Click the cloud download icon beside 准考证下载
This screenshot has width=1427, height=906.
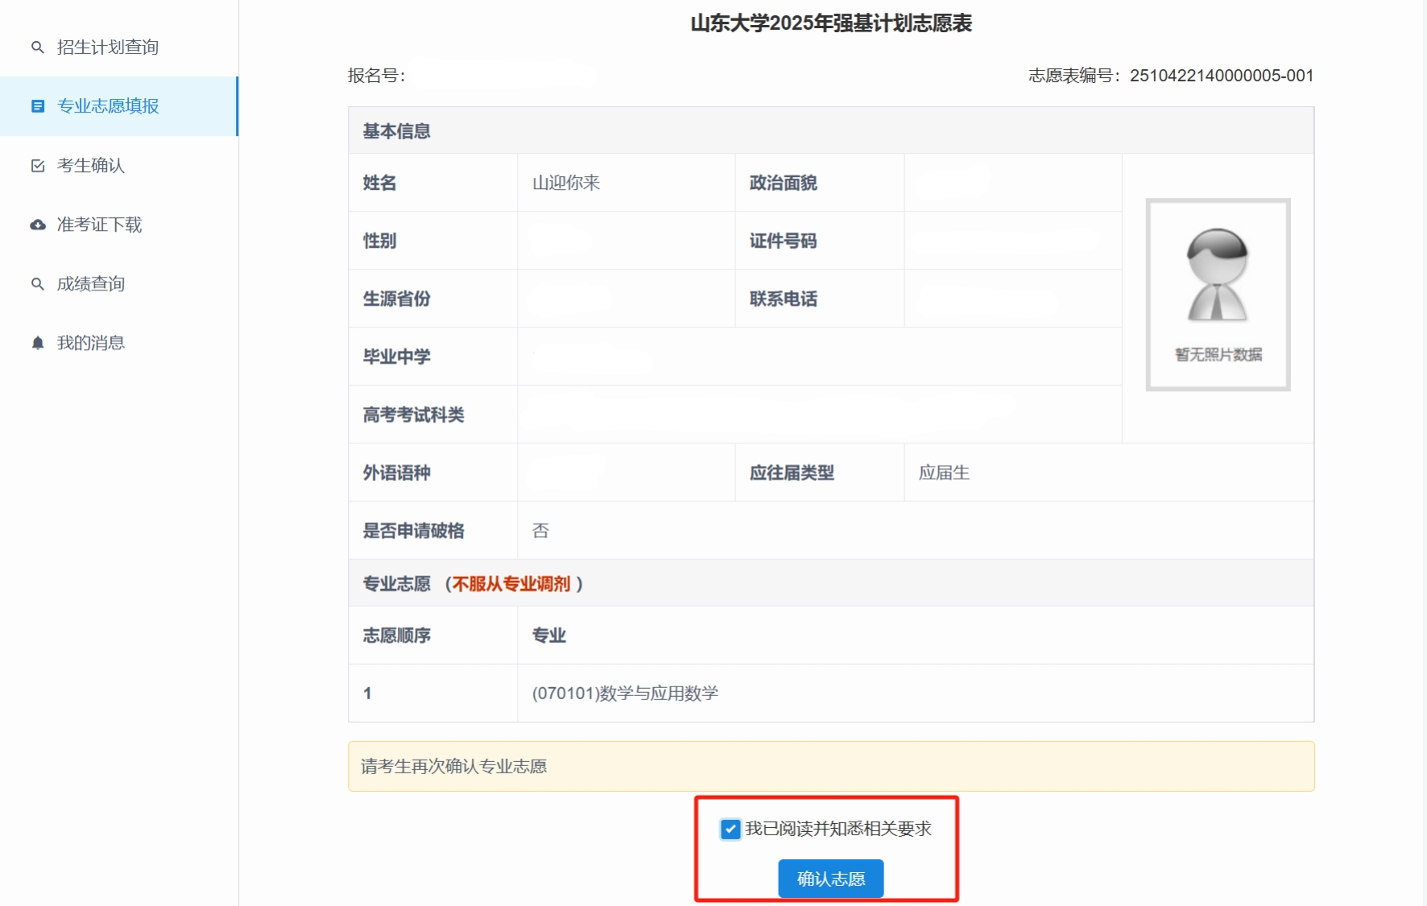click(x=37, y=224)
